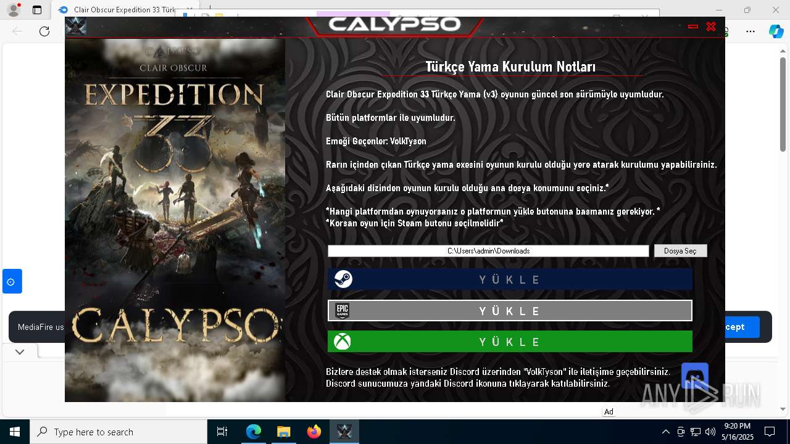The image size is (790, 444).
Task: Click the Expedition 33 cover artwork
Action: pos(175,220)
